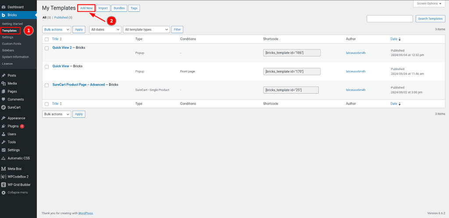Click the Dashboard icon in sidebar
Image resolution: width=449 pixels, height=218 pixels.
click(4, 7)
